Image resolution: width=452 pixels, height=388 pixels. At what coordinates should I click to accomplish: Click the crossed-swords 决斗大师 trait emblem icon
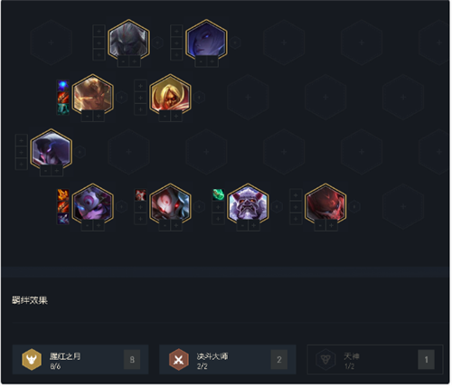[179, 359]
